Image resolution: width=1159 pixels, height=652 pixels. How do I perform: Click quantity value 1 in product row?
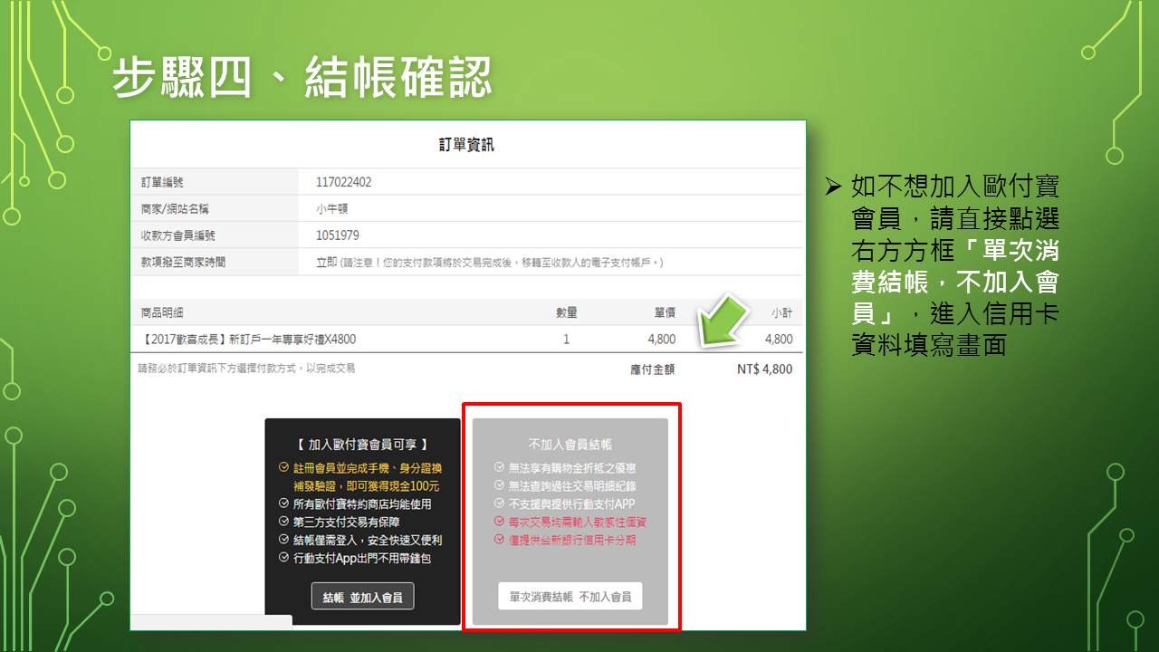coord(566,340)
